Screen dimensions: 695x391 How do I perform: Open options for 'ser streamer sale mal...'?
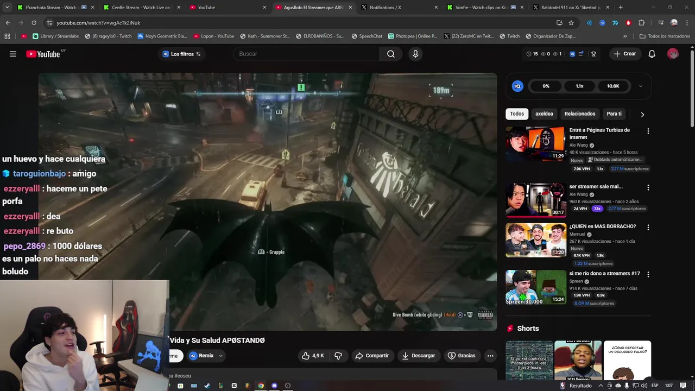[648, 187]
